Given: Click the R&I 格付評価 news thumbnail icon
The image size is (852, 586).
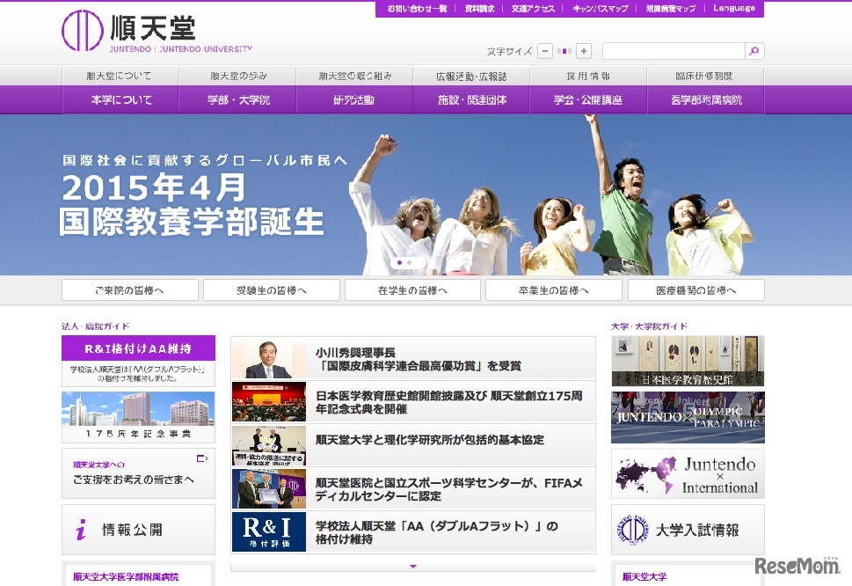Looking at the screenshot, I should pyautogui.click(x=267, y=533).
